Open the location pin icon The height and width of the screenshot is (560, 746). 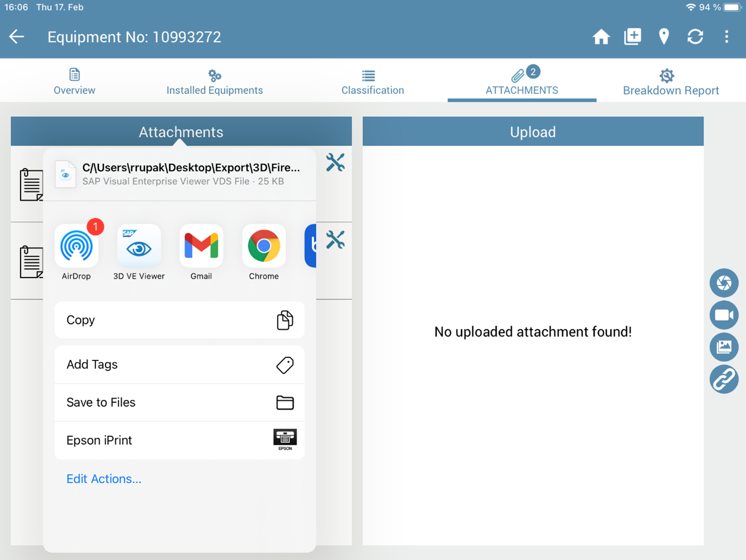(664, 37)
